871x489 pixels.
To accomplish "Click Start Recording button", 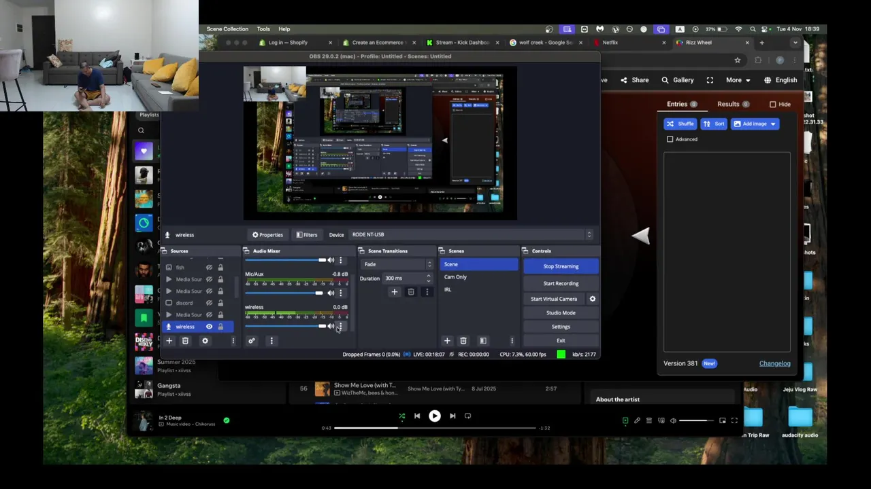I will tap(561, 283).
